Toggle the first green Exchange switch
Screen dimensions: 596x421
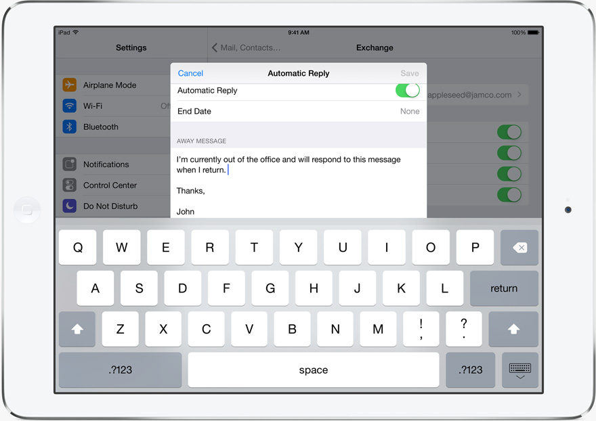[509, 132]
